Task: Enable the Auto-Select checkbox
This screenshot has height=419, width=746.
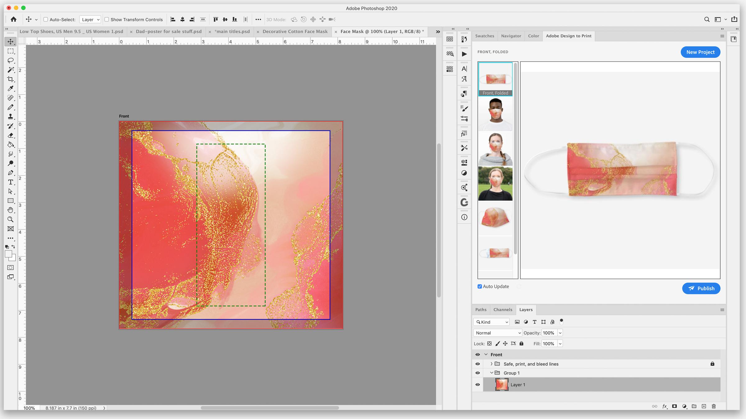Action: (46, 19)
